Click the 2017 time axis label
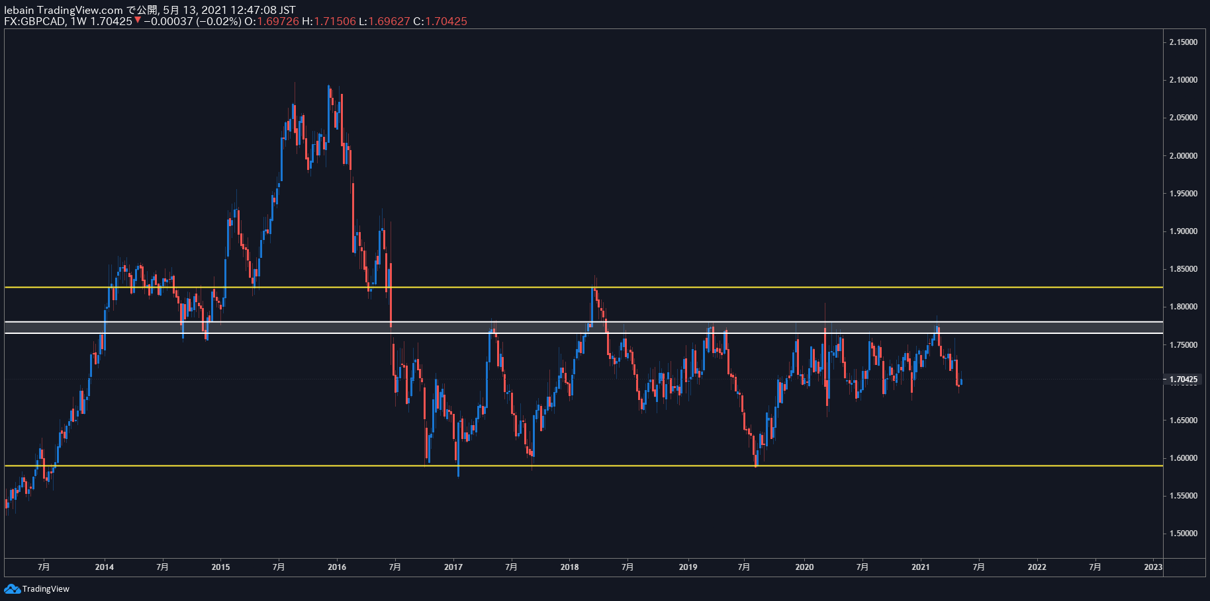This screenshot has width=1210, height=601. pos(453,567)
